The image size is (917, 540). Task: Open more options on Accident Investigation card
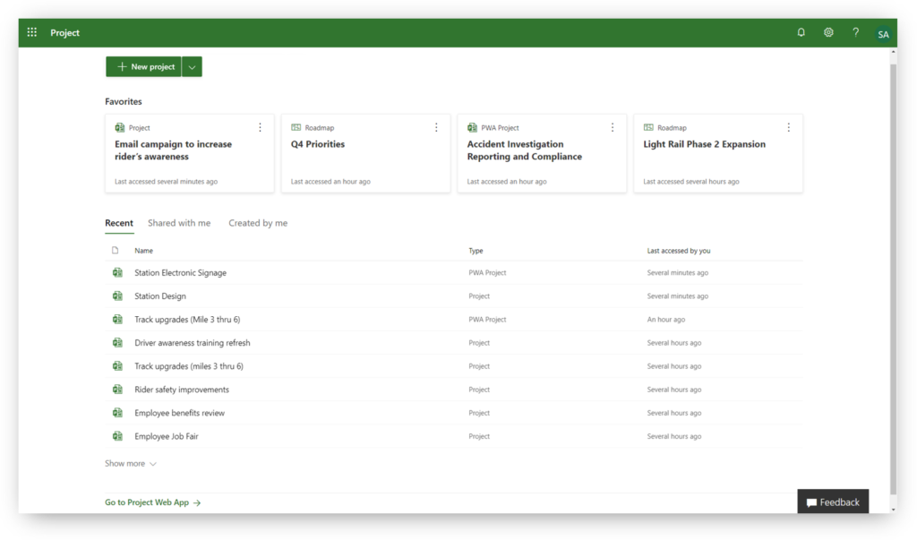coord(613,127)
